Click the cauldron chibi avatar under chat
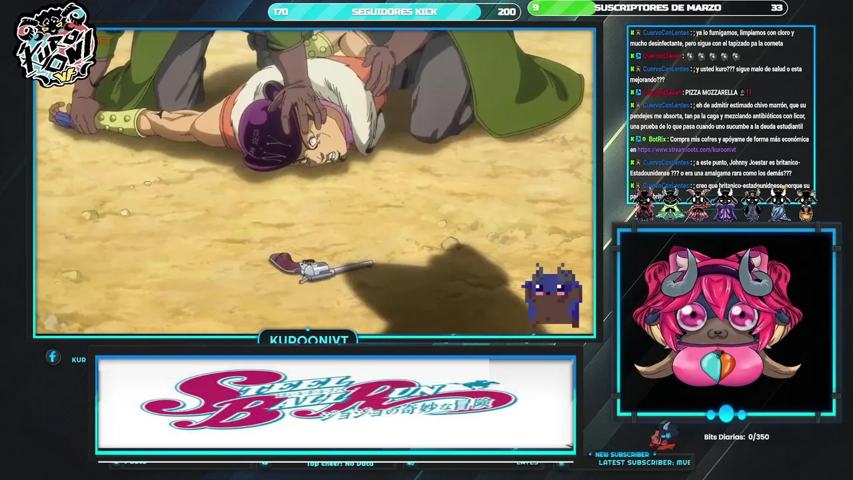Screen dimensions: 853x480 pyautogui.click(x=806, y=205)
